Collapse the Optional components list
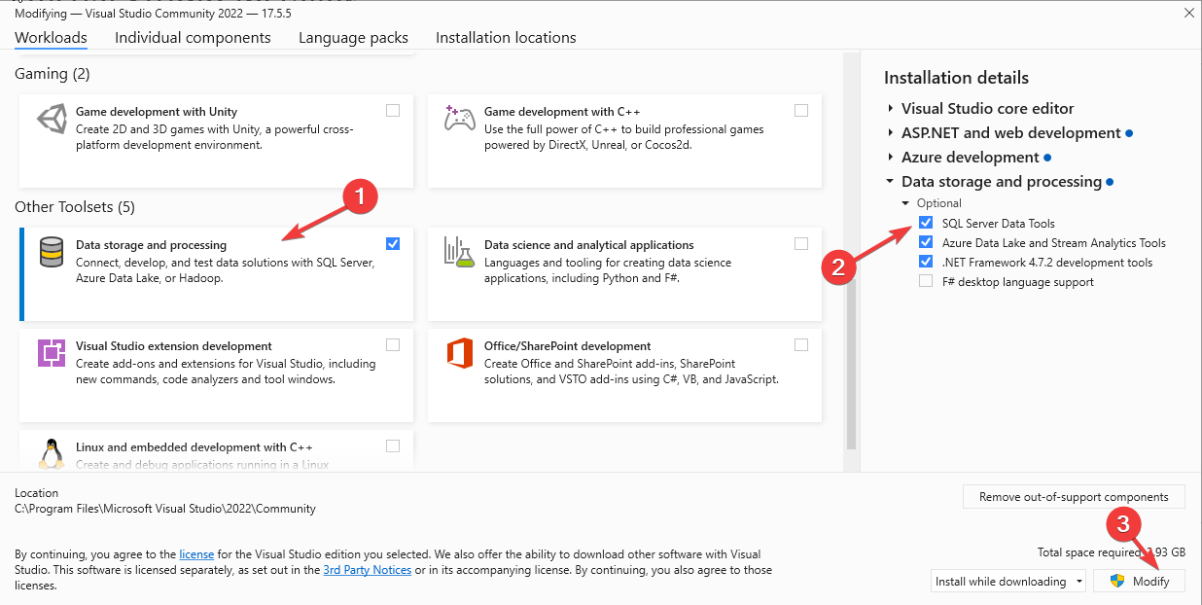Screen dimensions: 1202x605 (x=906, y=203)
